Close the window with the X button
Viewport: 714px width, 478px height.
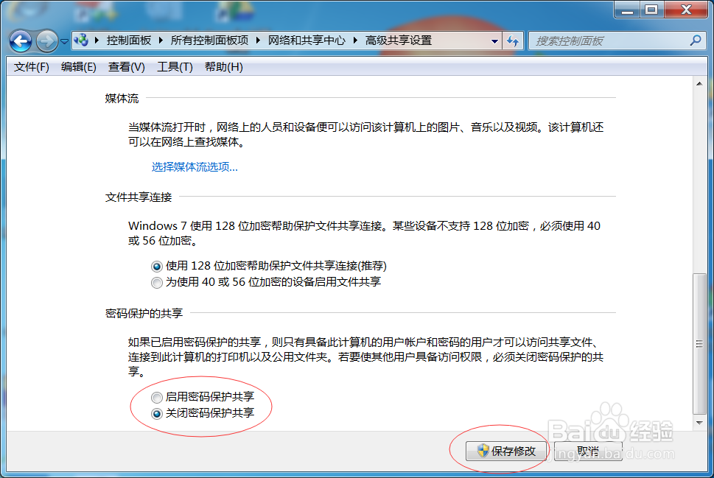click(686, 10)
